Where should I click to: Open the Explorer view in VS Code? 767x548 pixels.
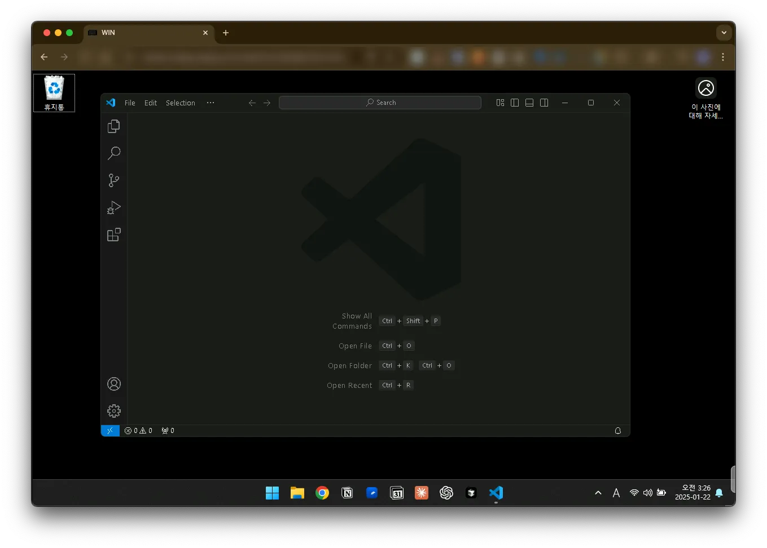[113, 126]
